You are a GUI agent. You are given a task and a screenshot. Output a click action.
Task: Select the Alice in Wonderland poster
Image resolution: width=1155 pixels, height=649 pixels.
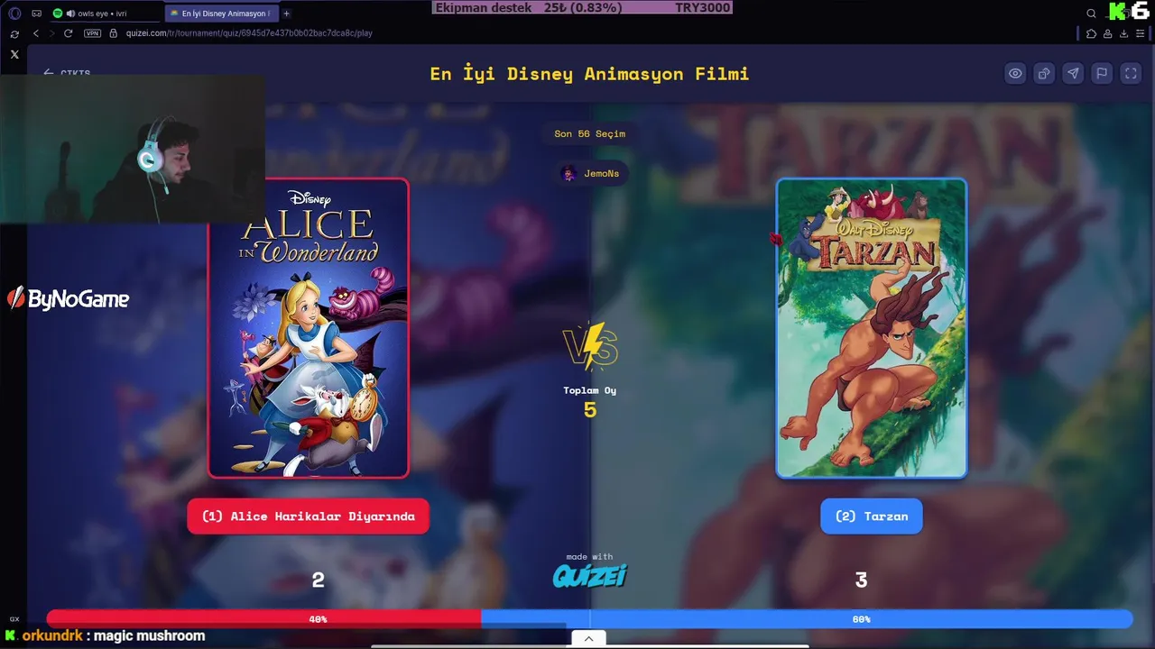(309, 328)
